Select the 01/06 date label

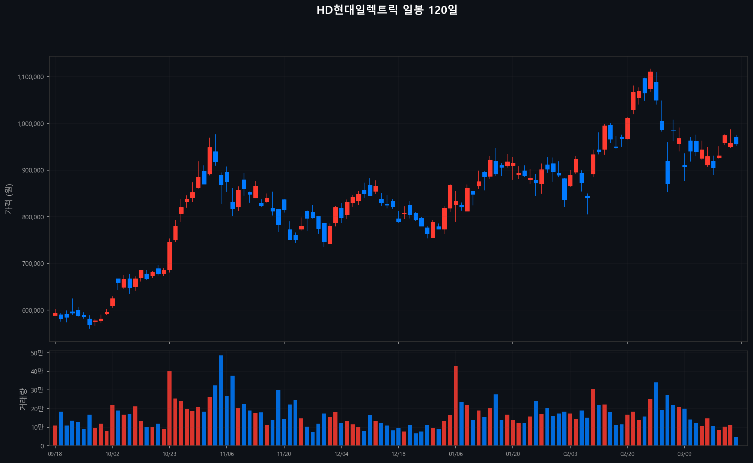click(456, 454)
